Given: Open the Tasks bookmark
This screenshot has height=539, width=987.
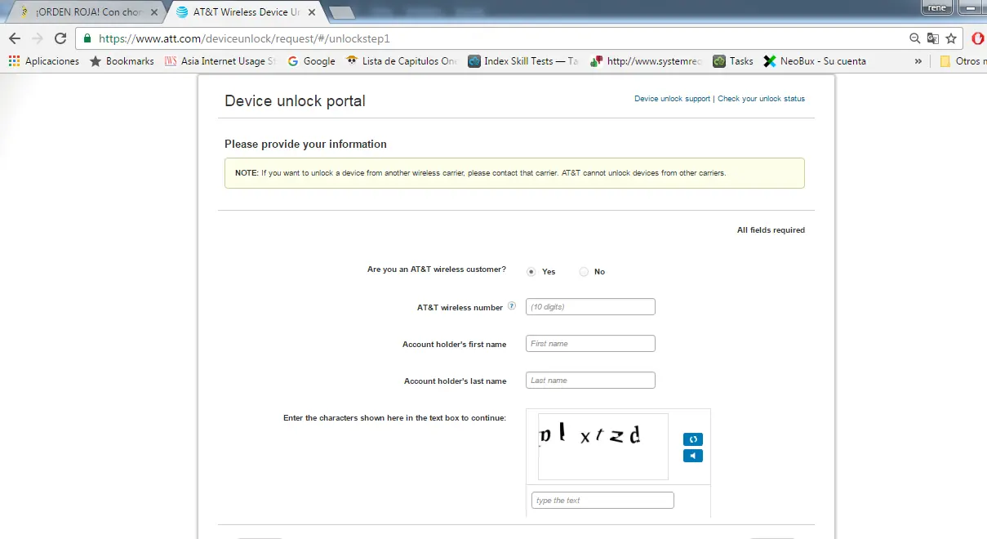Looking at the screenshot, I should click(733, 61).
